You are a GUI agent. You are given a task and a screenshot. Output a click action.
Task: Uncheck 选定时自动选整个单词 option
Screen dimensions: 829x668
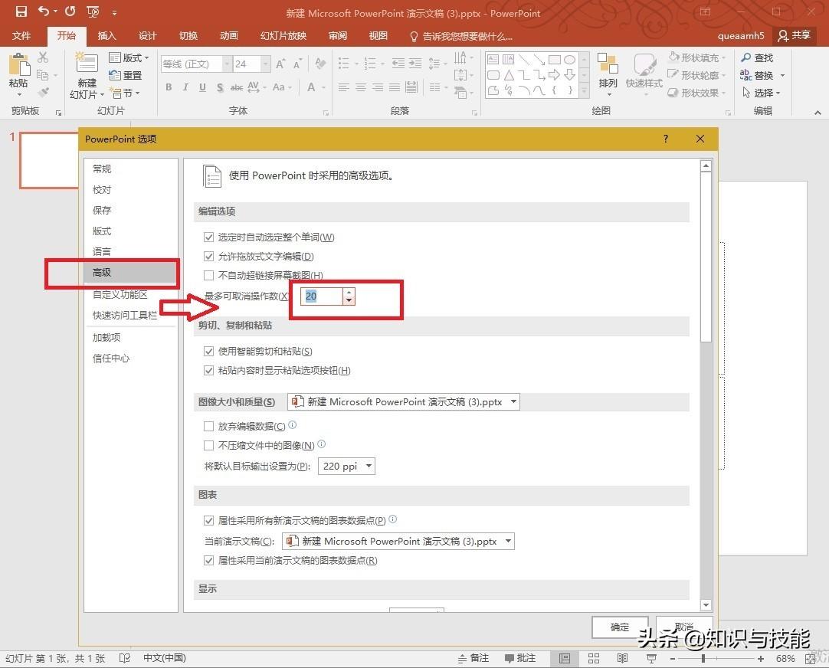point(208,237)
